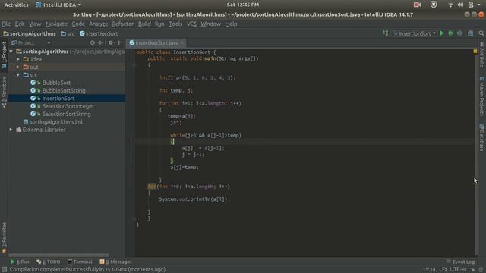Open Project panel settings gear
The height and width of the screenshot is (273, 486).
[112, 42]
